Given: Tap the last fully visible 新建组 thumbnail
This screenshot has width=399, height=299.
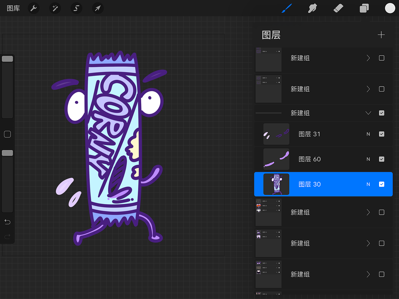Looking at the screenshot, I should (x=268, y=274).
